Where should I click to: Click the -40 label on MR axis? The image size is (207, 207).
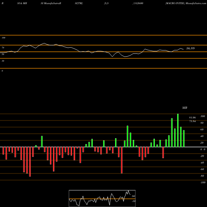pos(202,163)
